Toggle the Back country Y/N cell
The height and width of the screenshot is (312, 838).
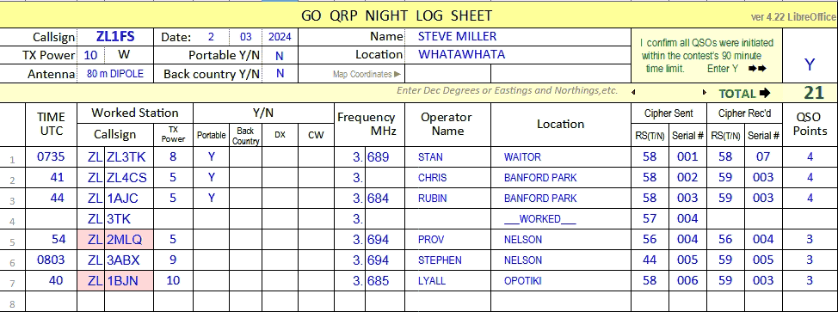tap(280, 74)
